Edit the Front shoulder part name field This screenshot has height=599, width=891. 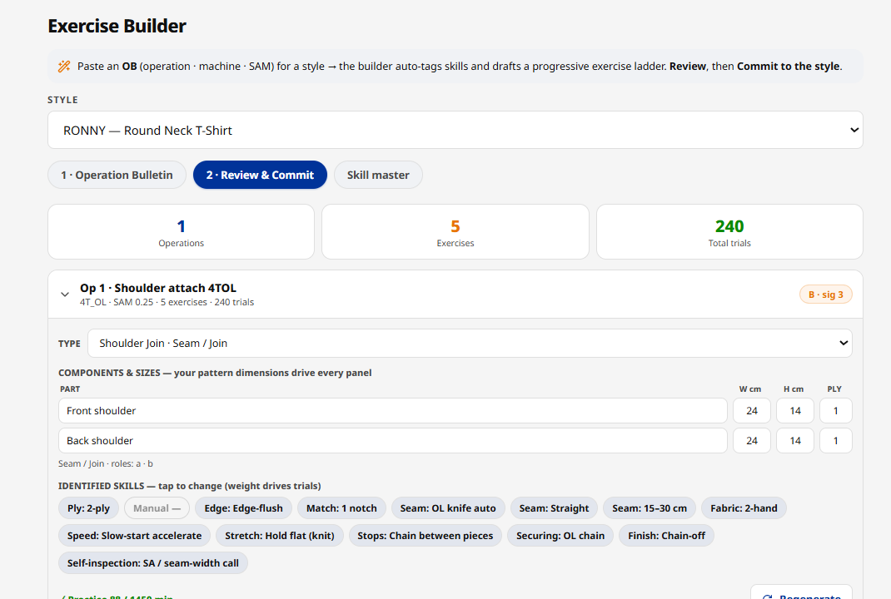(x=393, y=410)
